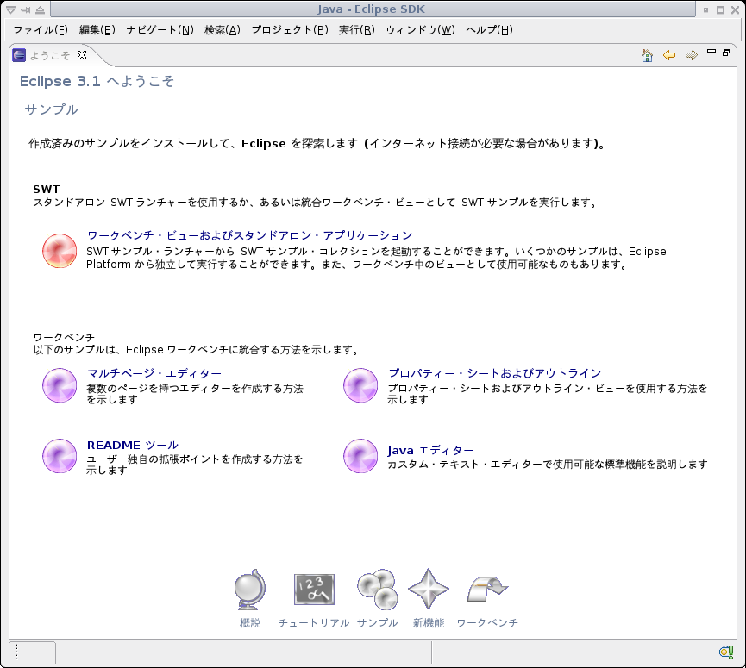Open the プロジェクト(P) menu
This screenshot has width=746, height=668.
[x=290, y=30]
